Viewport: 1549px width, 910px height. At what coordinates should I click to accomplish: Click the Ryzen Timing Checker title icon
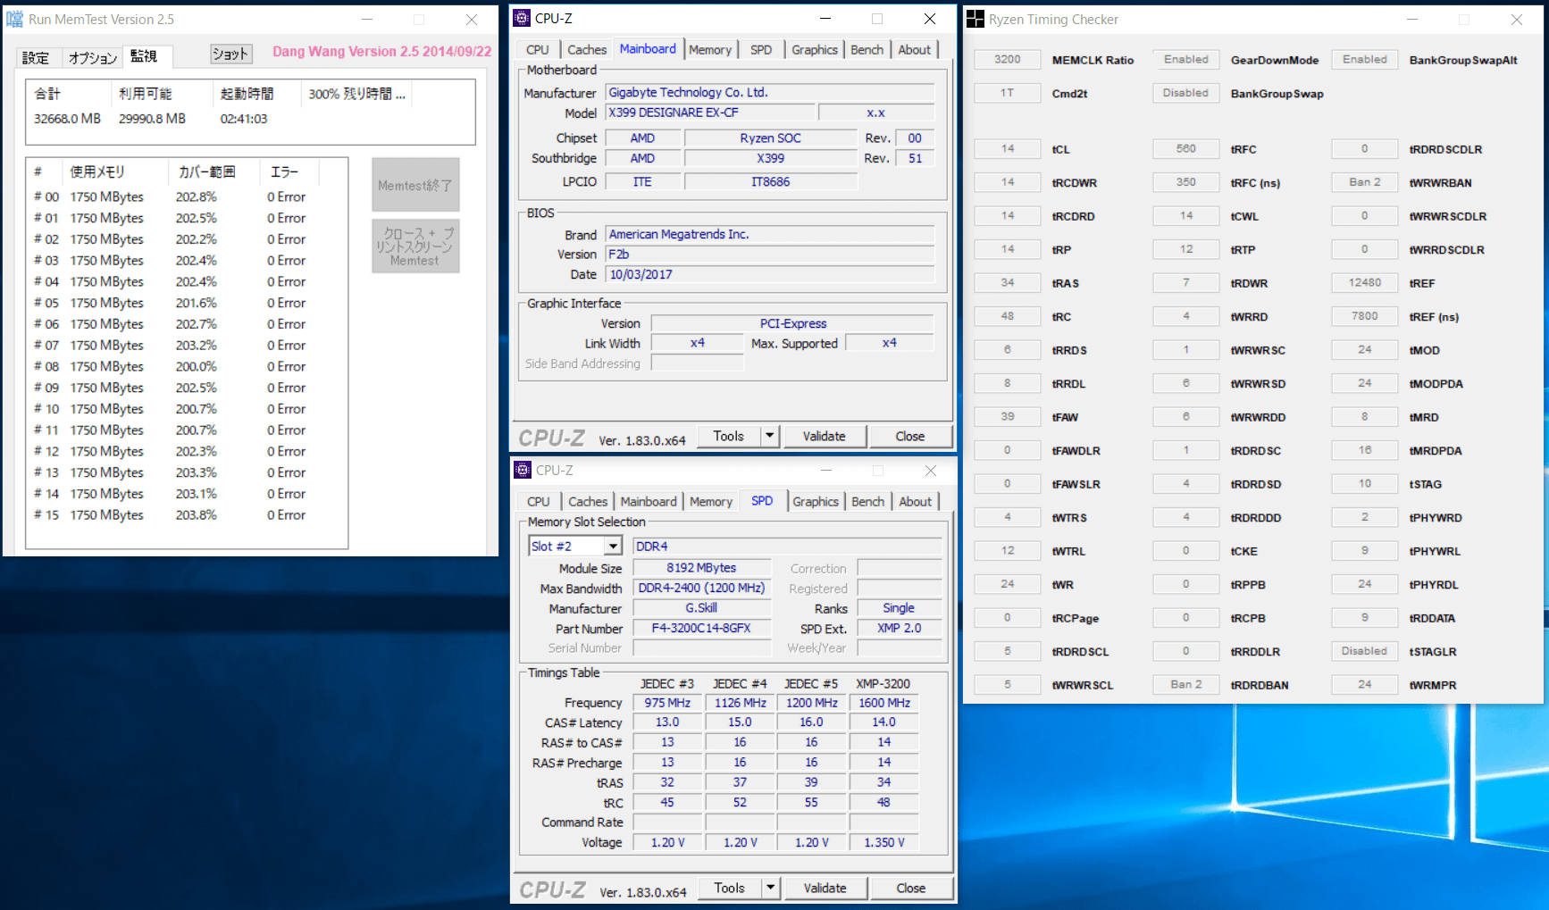click(975, 19)
